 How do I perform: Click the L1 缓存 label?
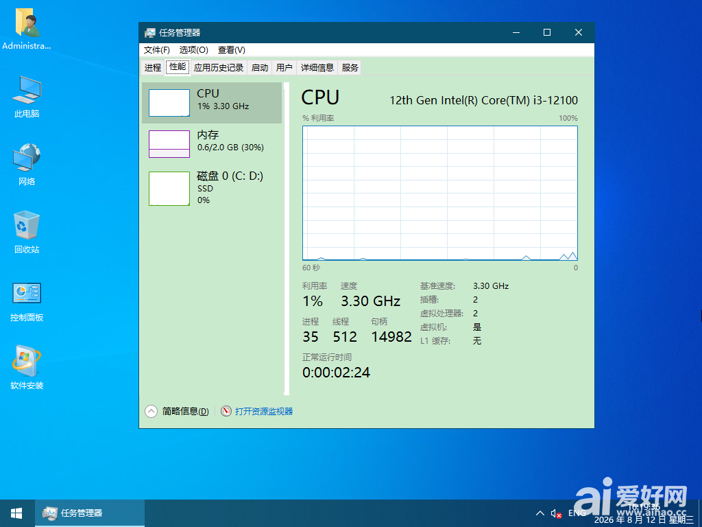pyautogui.click(x=435, y=341)
